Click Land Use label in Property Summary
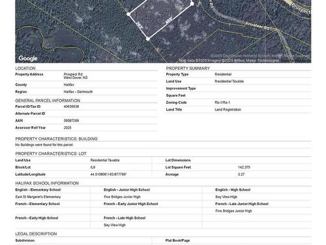326x245 pixels. (173, 81)
